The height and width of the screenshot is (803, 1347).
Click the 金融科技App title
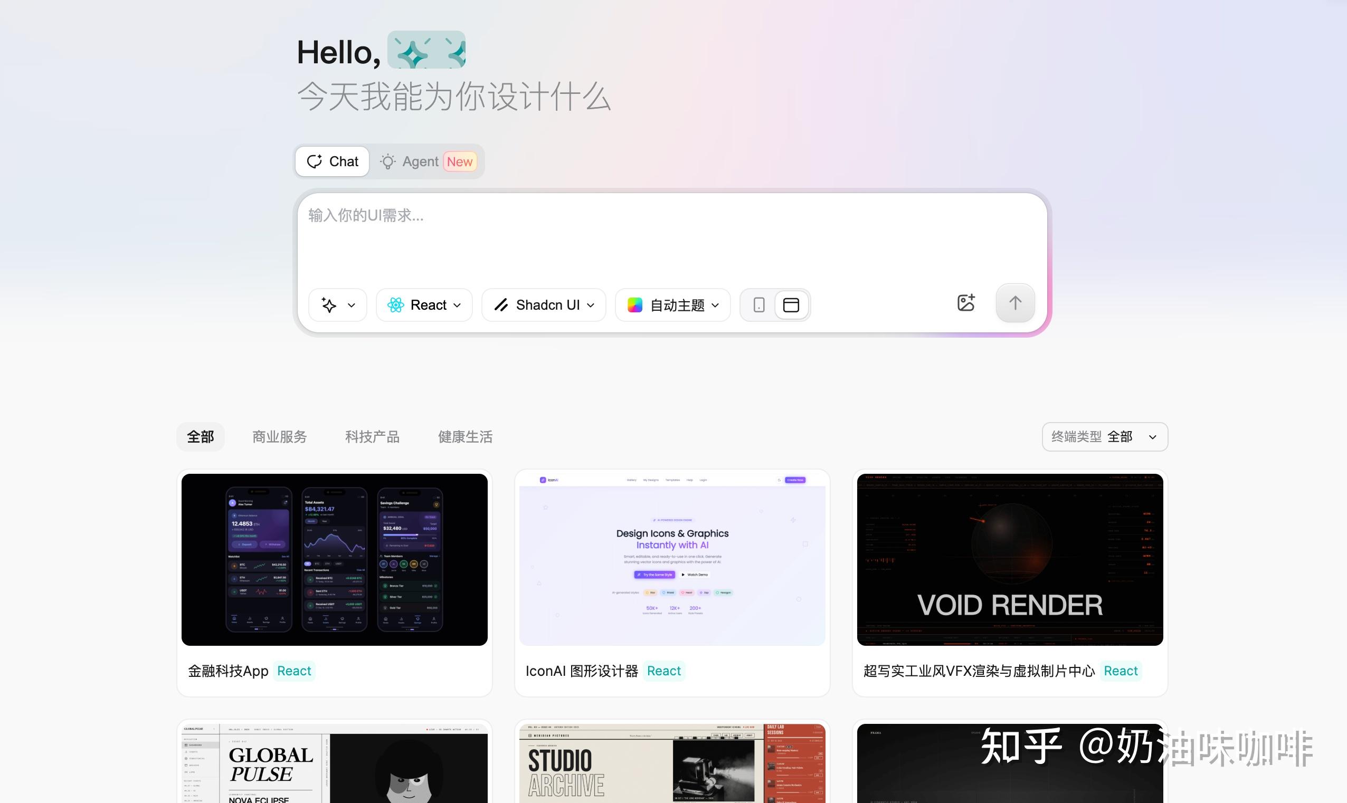point(228,671)
